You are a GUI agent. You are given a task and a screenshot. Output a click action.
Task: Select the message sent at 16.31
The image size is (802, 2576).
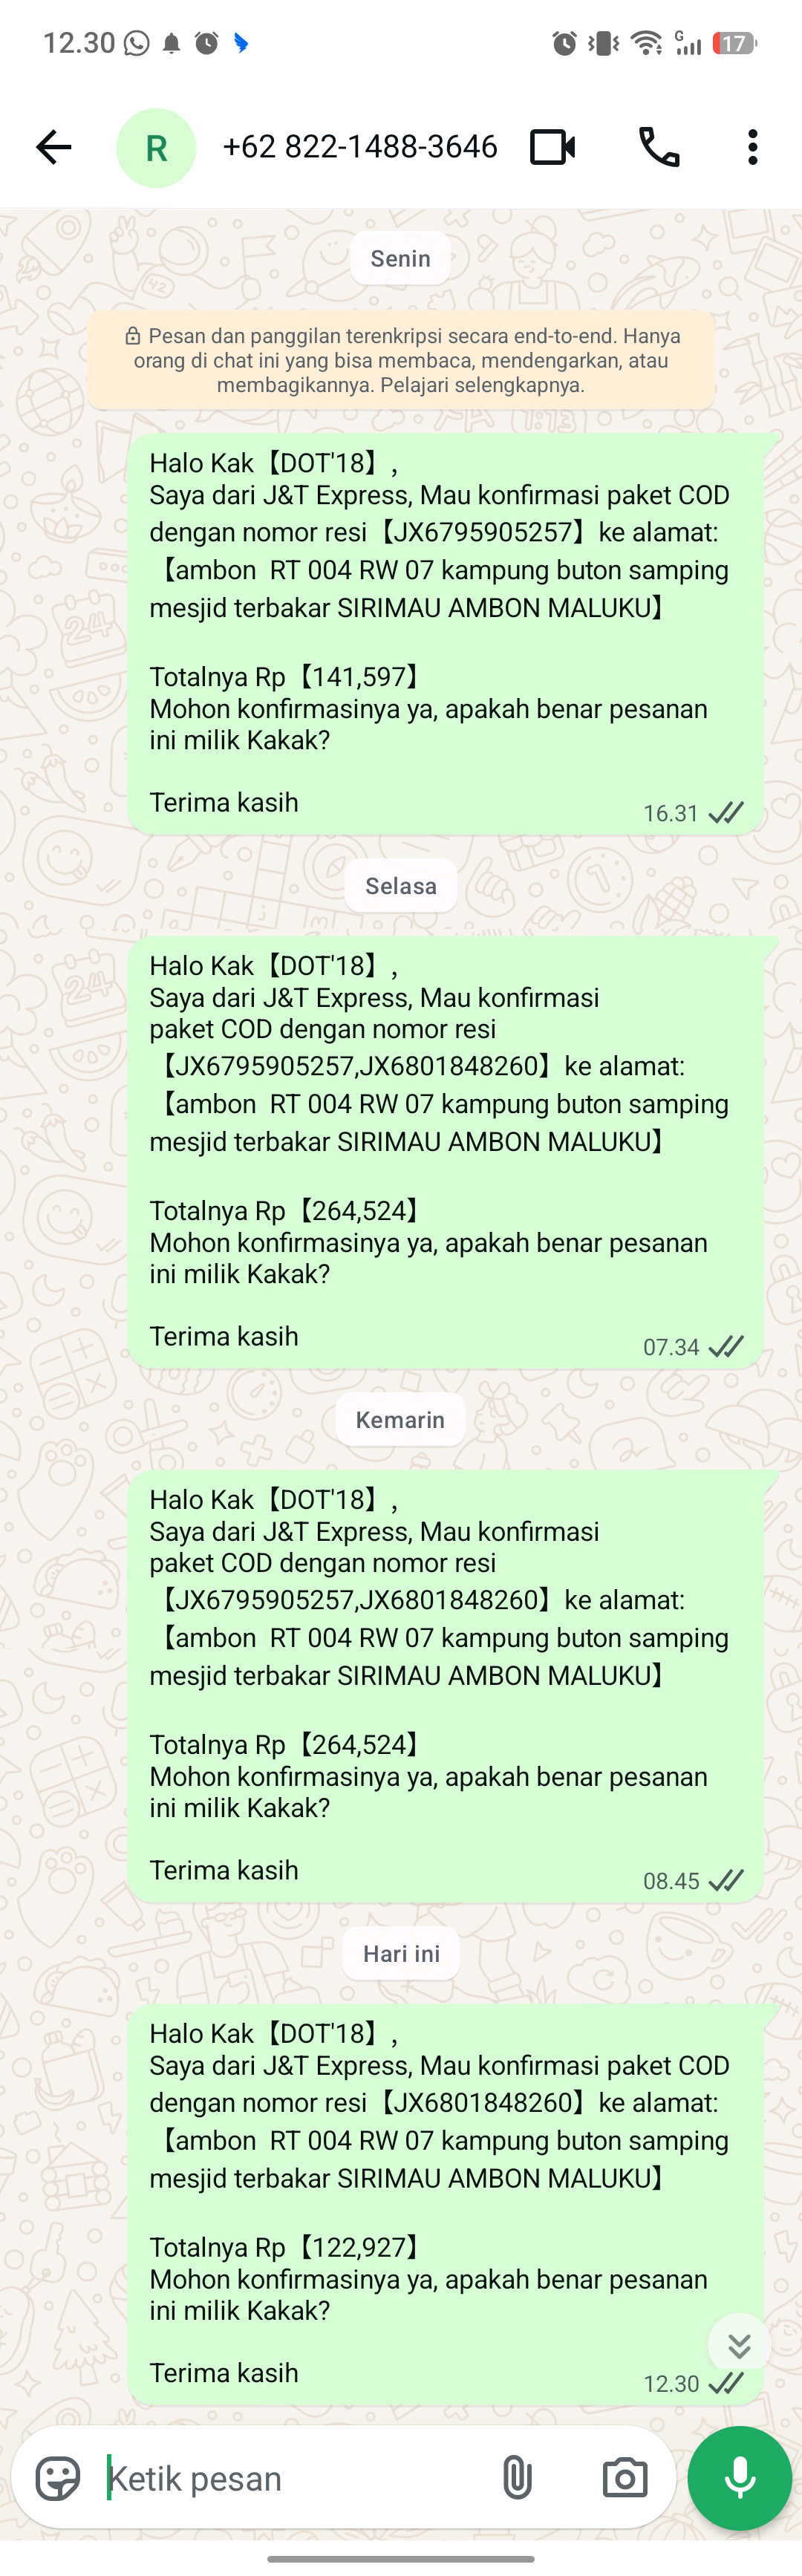(x=446, y=634)
